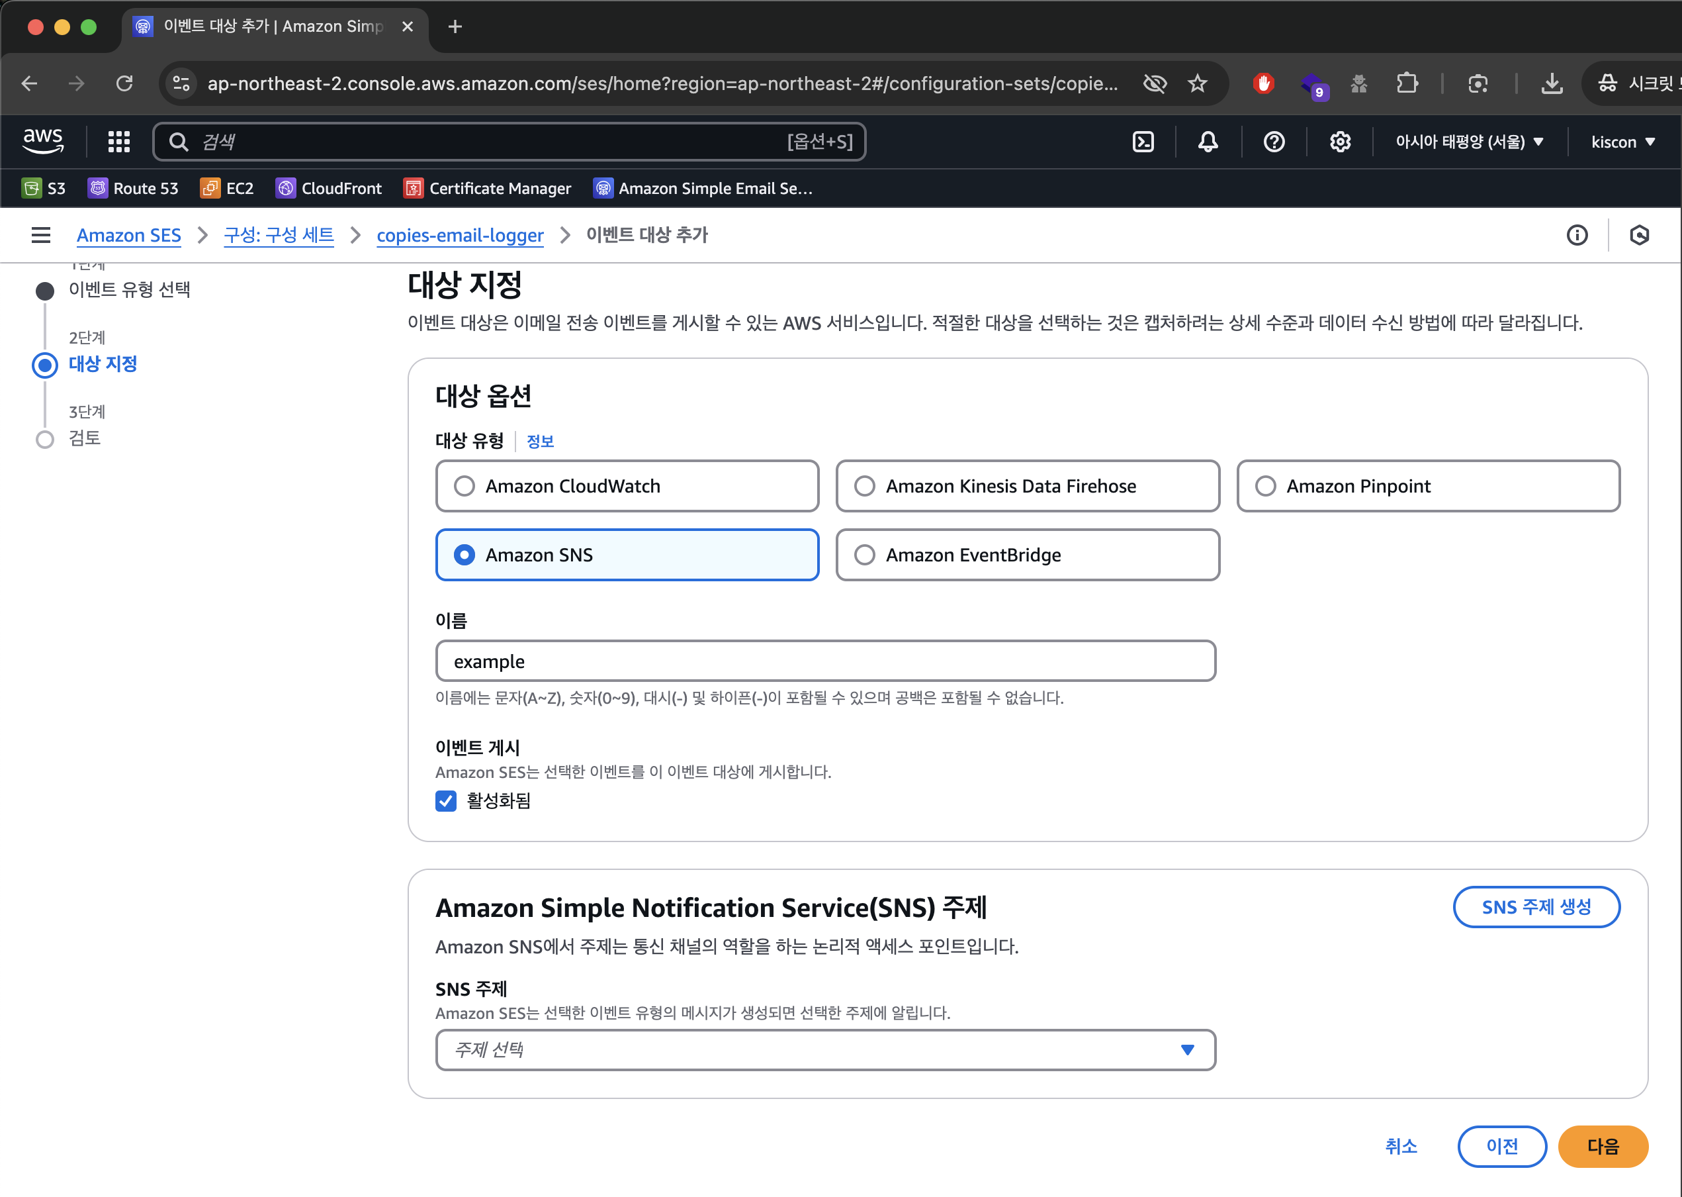Open the info panel icon

point(1577,235)
